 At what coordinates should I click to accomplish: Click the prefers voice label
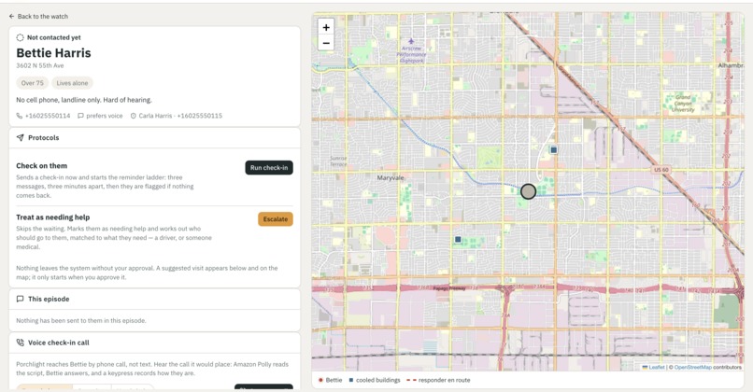[x=105, y=116]
